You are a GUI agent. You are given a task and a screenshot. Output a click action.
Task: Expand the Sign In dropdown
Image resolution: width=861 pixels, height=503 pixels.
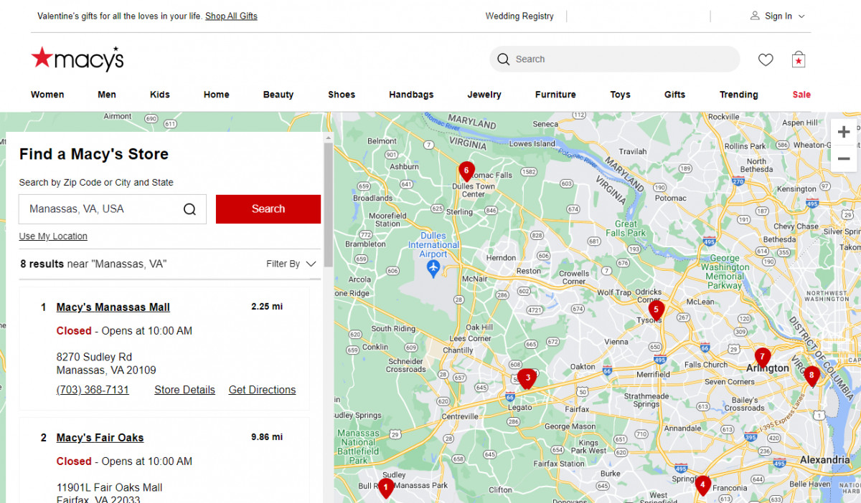tap(778, 16)
